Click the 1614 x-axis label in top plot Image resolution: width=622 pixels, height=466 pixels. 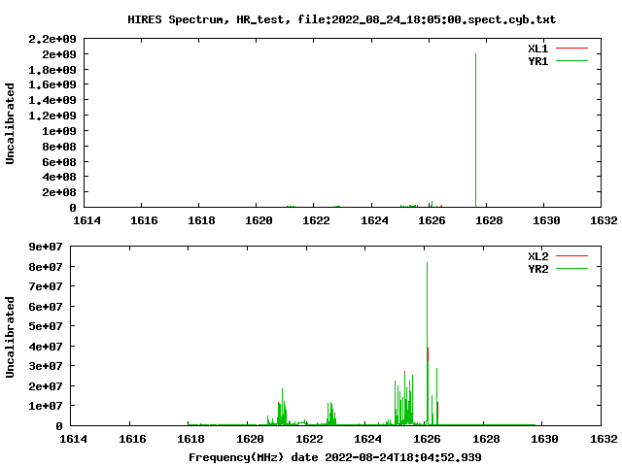(x=86, y=220)
